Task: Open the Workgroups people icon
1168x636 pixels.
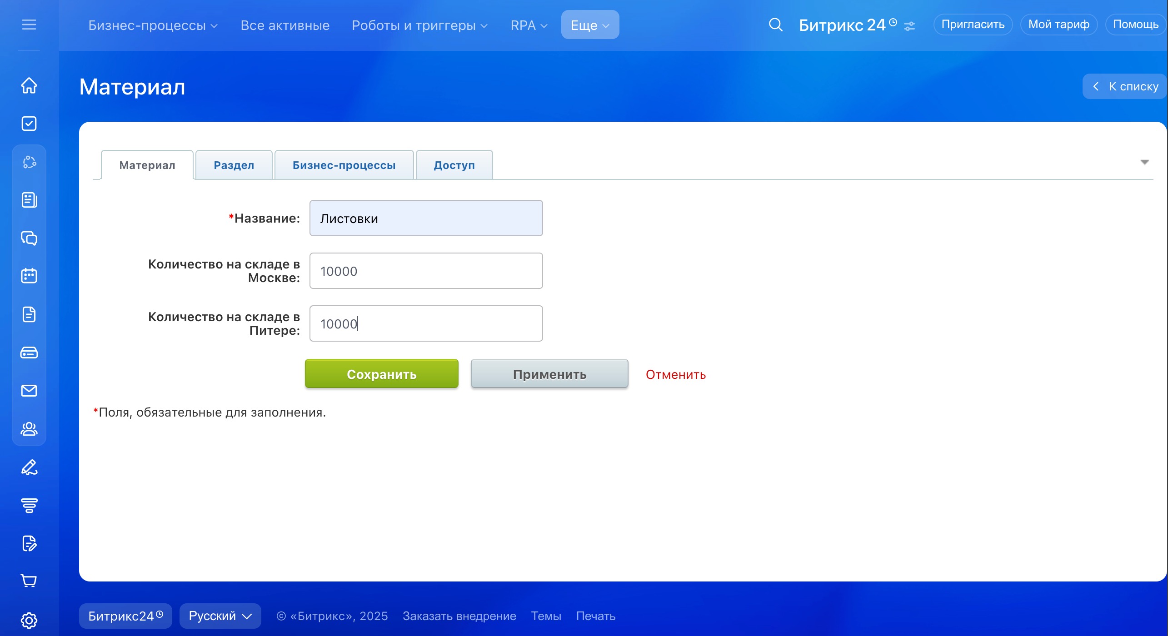Action: point(29,429)
